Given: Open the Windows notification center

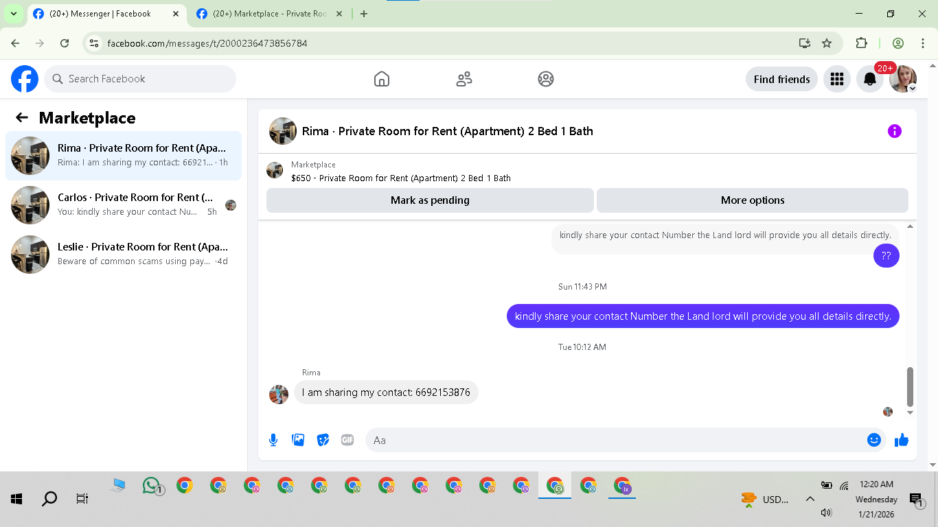Looking at the screenshot, I should 916,500.
